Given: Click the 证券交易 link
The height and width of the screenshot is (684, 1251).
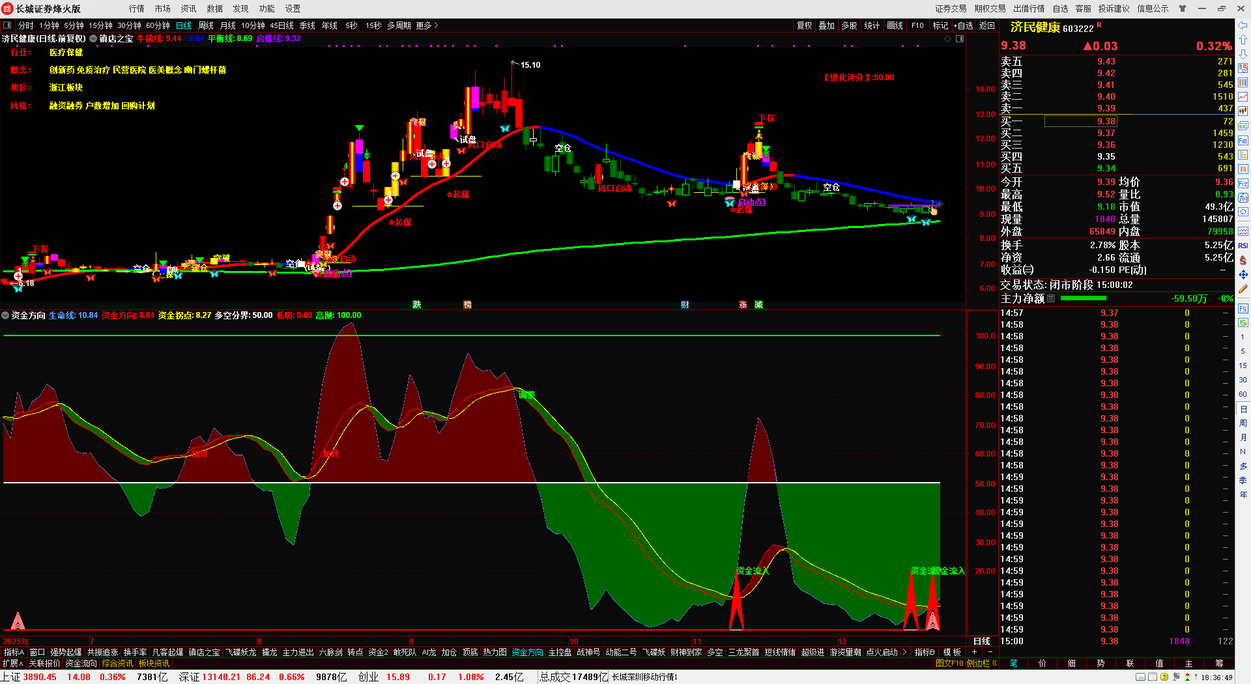Looking at the screenshot, I should tap(951, 8).
